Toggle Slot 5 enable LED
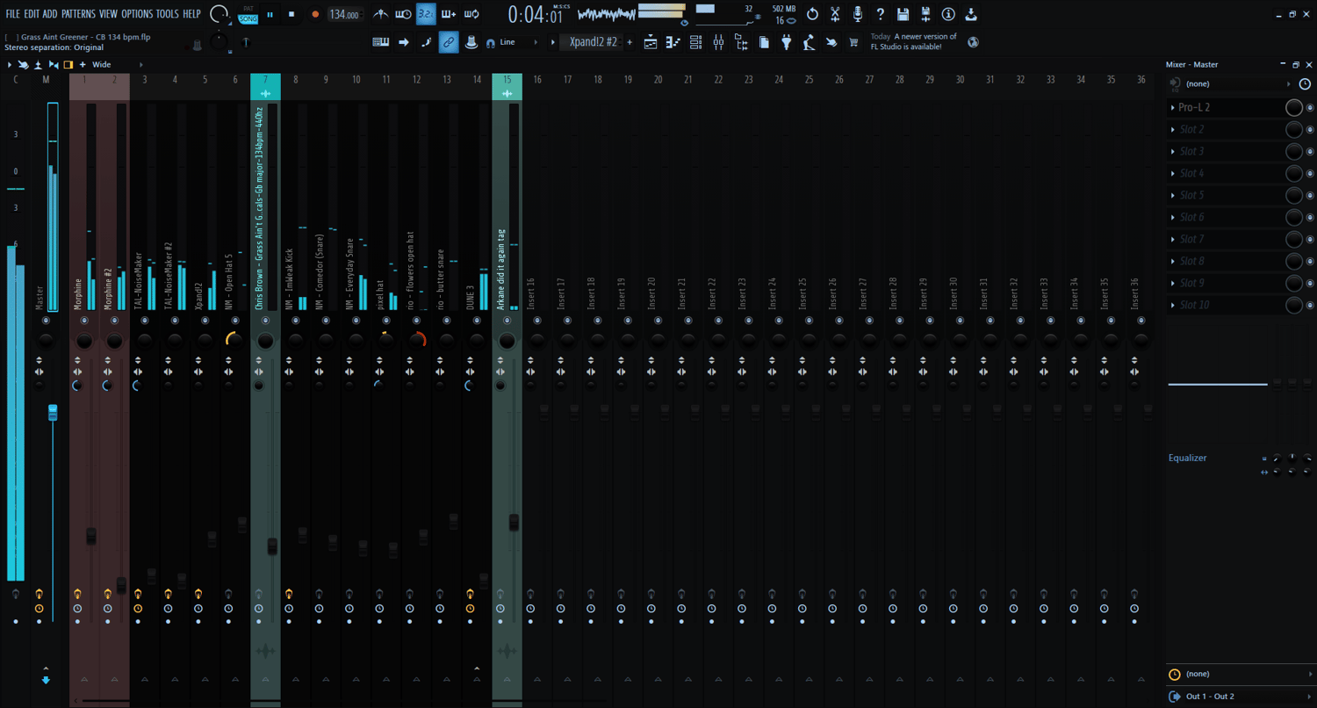The image size is (1317, 708). 1309,195
